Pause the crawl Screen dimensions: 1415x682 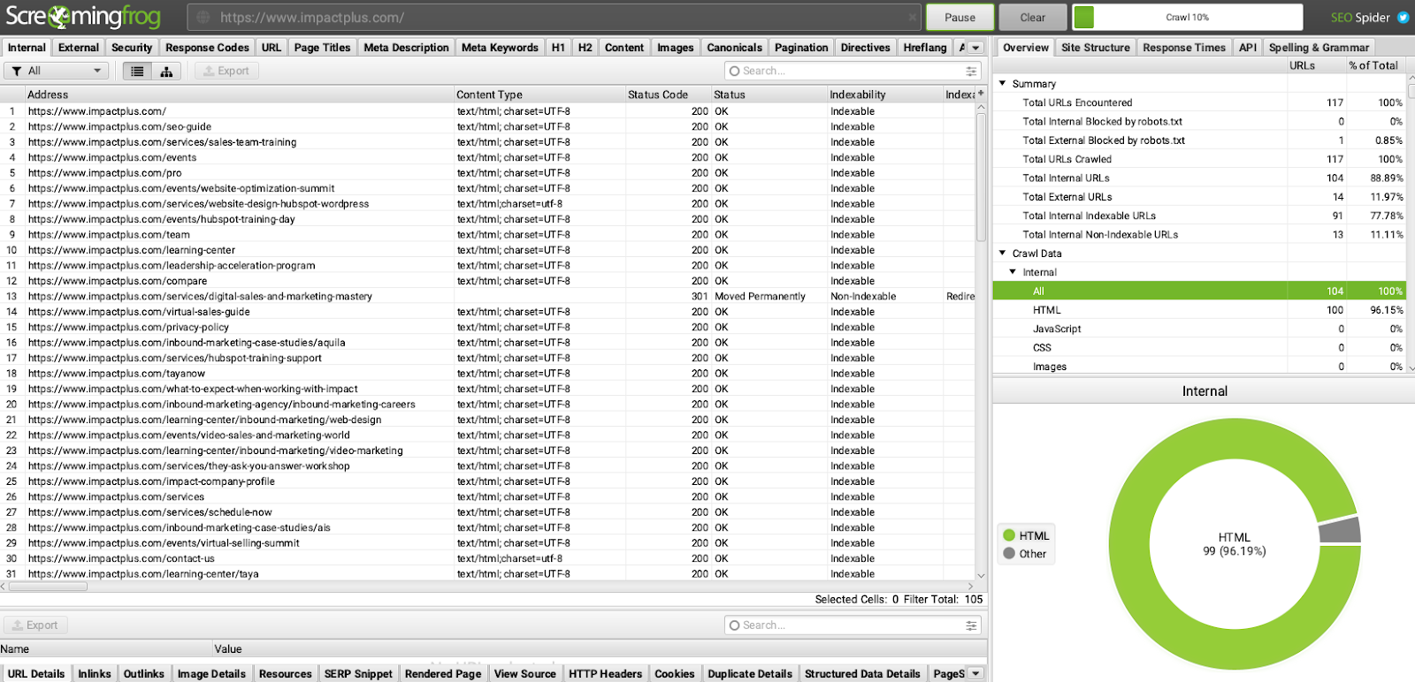tap(960, 17)
